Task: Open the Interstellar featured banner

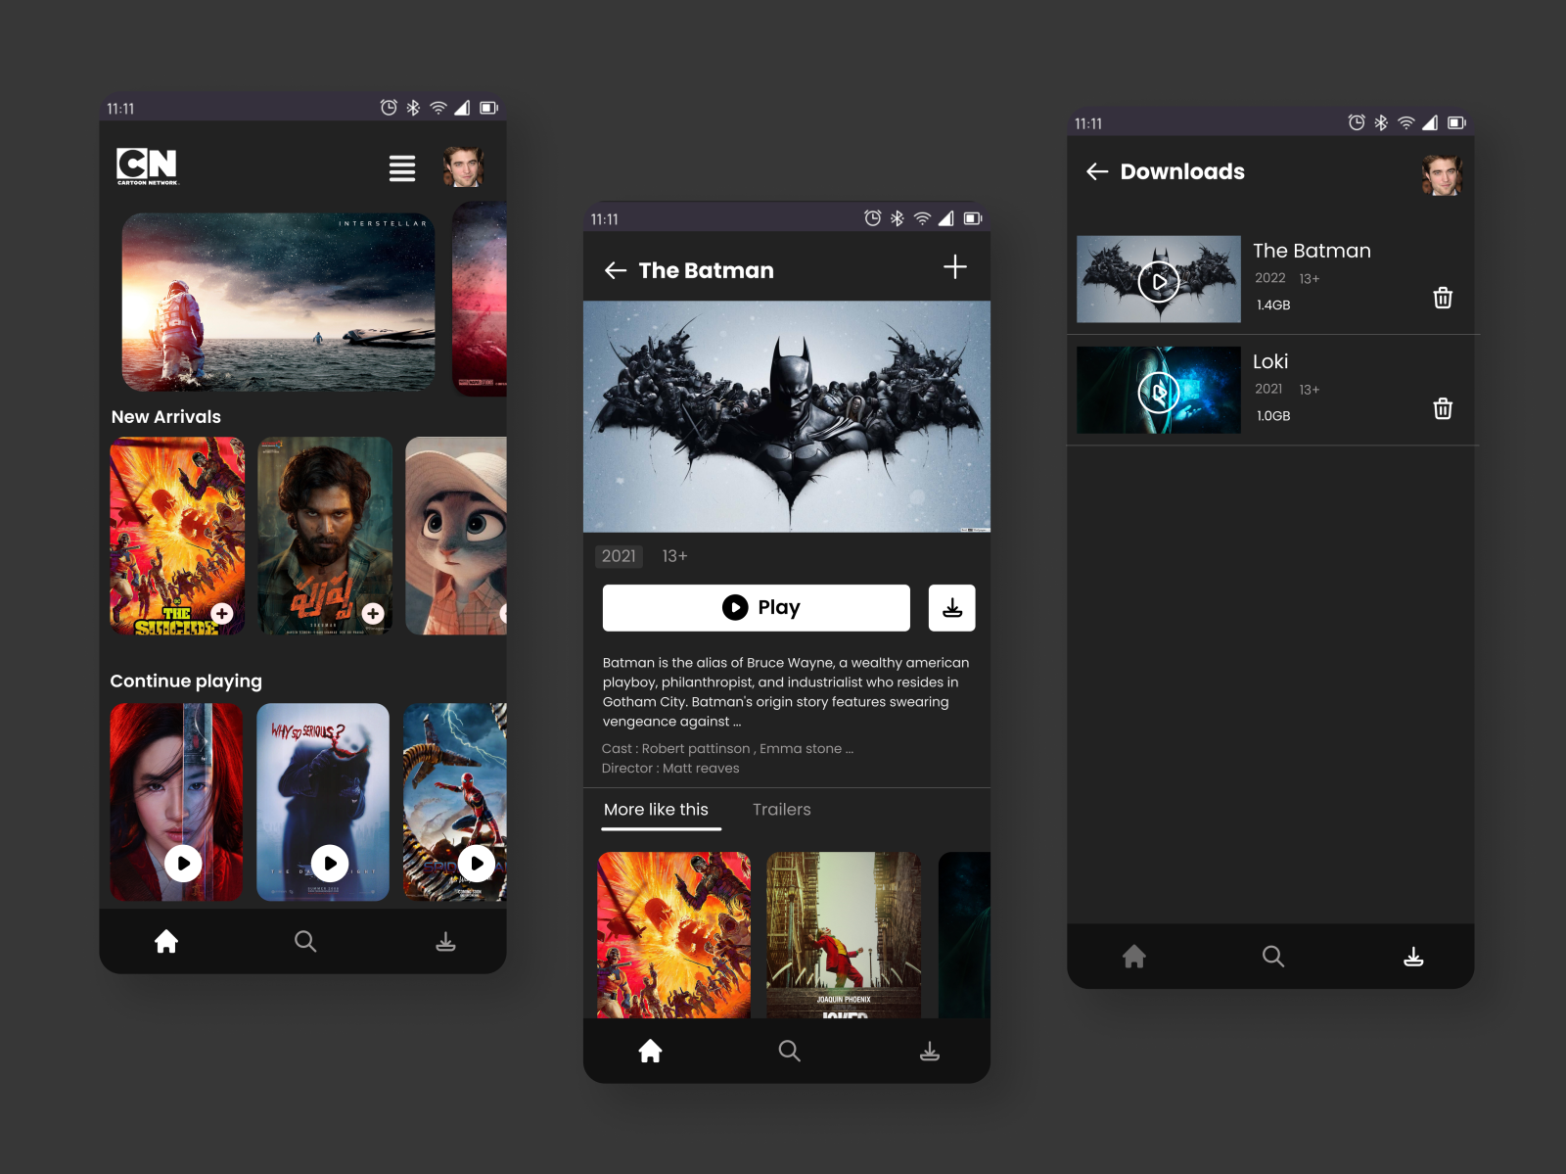Action: click(278, 301)
